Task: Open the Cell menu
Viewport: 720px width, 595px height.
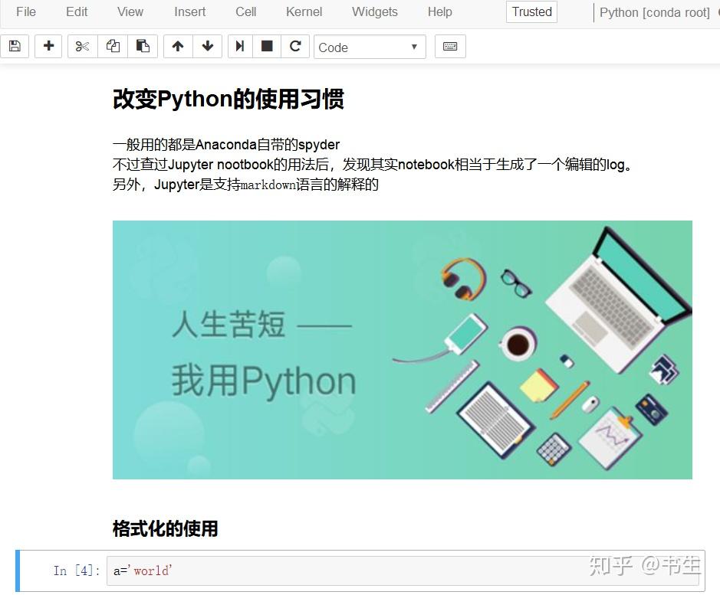Action: pos(245,11)
